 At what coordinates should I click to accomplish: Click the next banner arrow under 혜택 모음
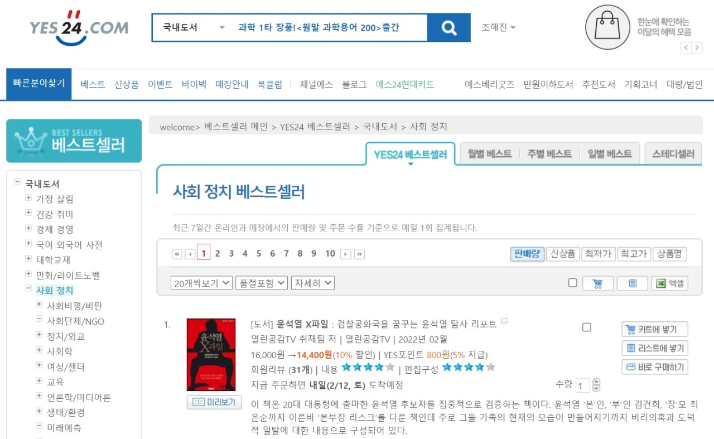coord(697,48)
